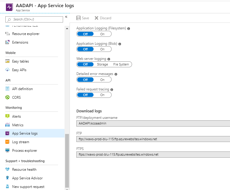This screenshot has width=230, height=190.
Task: Click the Easy APIs cloud icon
Action: (7, 70)
